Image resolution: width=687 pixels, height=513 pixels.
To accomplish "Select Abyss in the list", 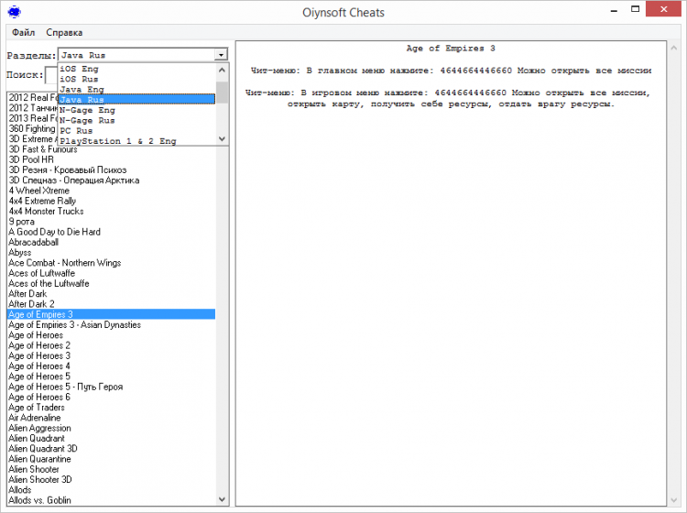I will [112, 252].
